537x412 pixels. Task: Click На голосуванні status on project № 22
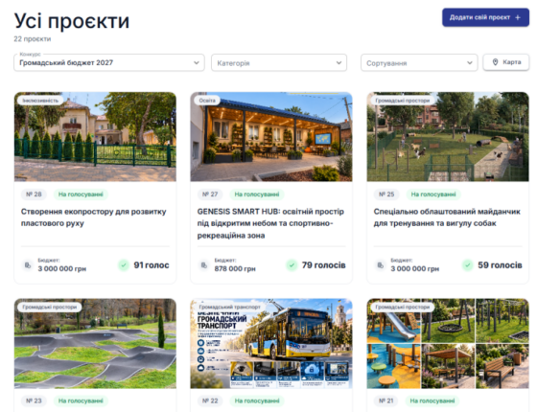(x=257, y=401)
